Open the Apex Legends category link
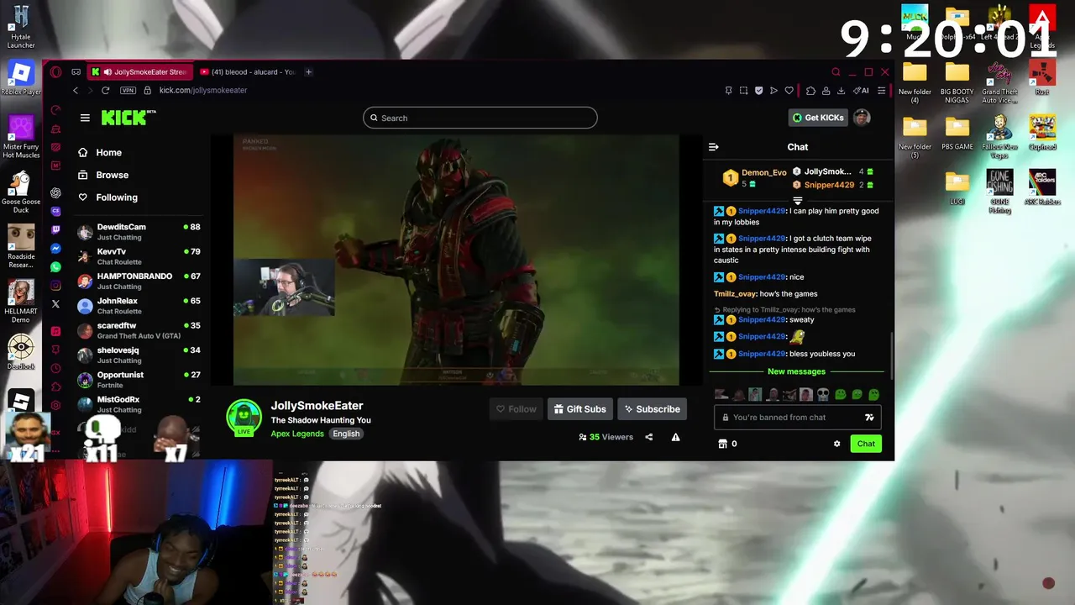Image resolution: width=1075 pixels, height=605 pixels. pos(297,434)
